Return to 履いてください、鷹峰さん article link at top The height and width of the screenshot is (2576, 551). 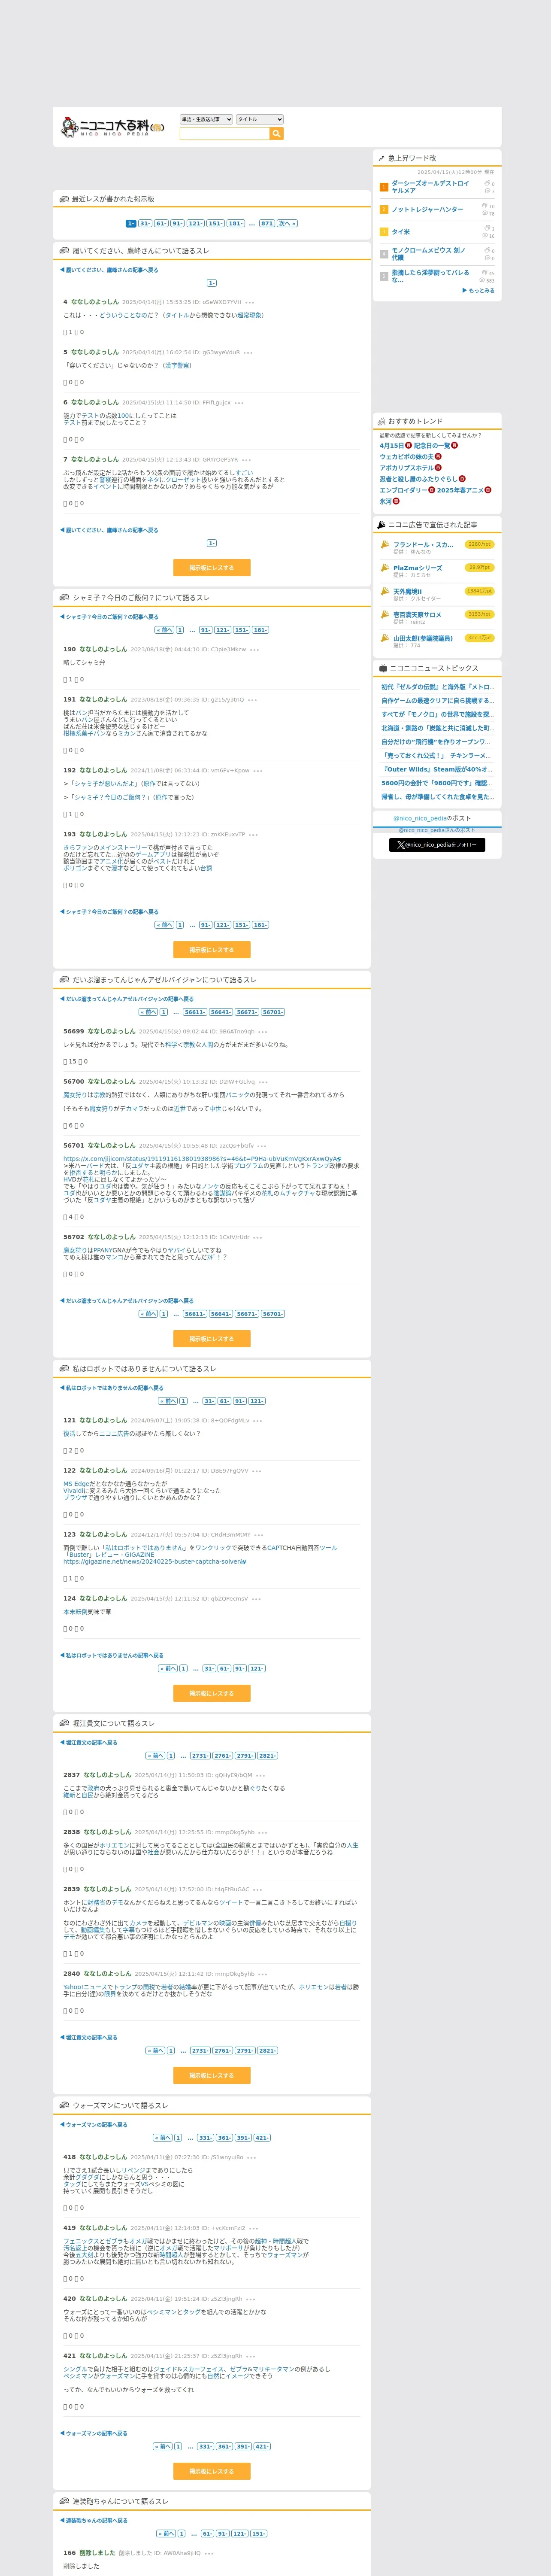click(x=109, y=270)
